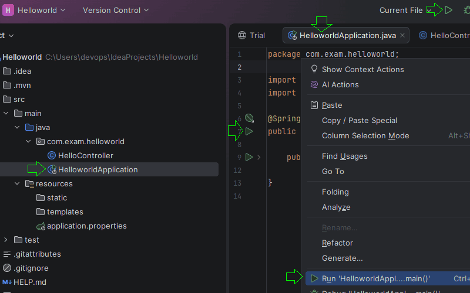Click the line number 2 in gutter

click(x=239, y=67)
